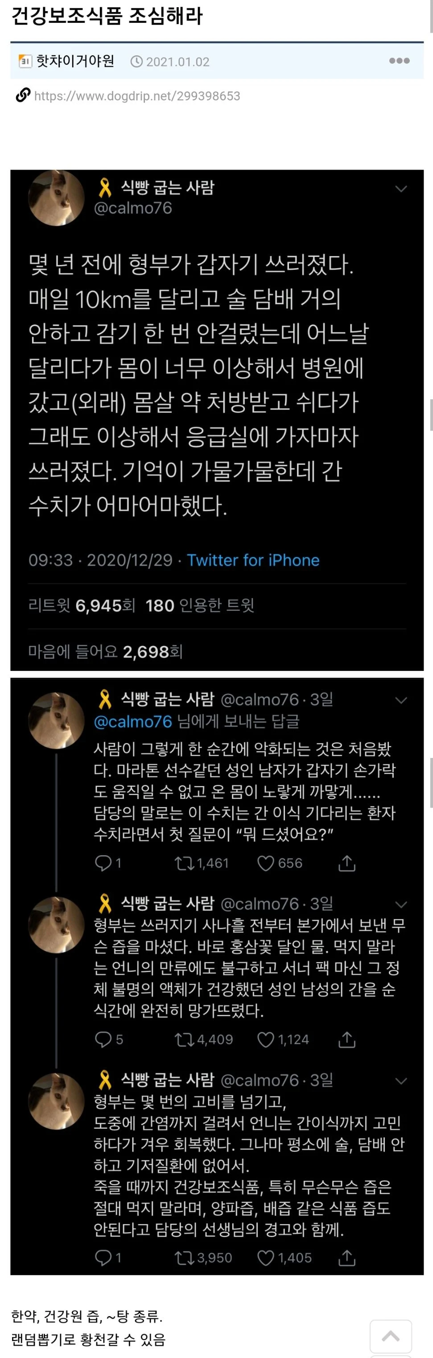Open the three-dot post options menu
433x1358 pixels.
pos(399,61)
